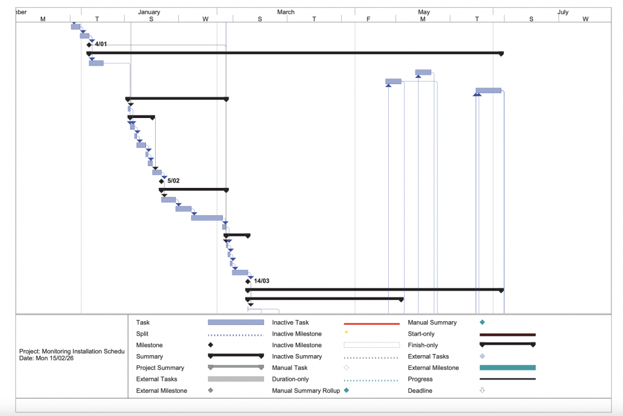Click the July month header
The width and height of the screenshot is (623, 416).
[x=563, y=12]
